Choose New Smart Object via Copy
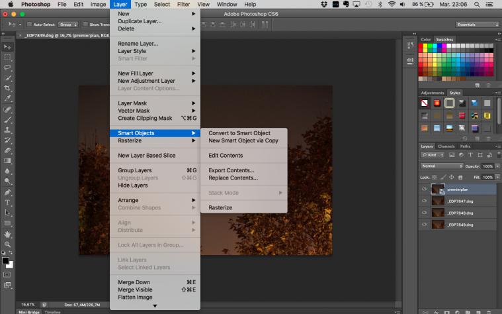The image size is (502, 314). click(243, 140)
